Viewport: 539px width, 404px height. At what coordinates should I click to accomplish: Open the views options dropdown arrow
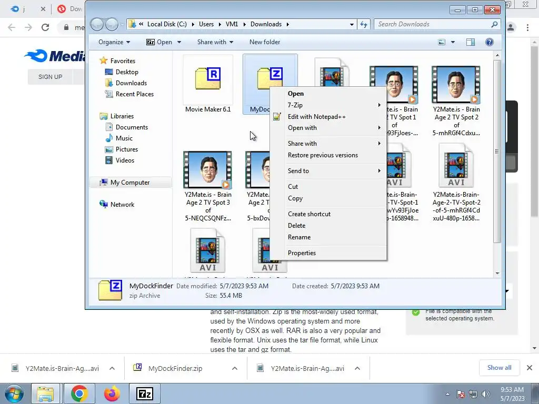click(x=453, y=42)
